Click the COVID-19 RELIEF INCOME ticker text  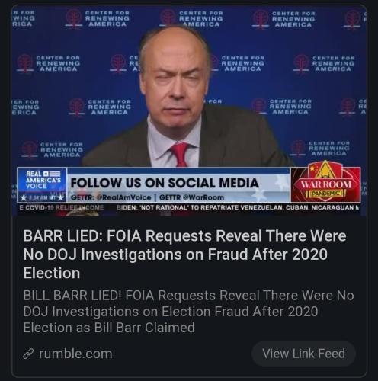tap(62, 207)
